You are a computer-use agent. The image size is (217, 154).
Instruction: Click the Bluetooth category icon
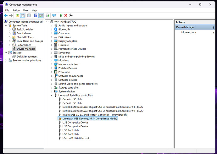56,29
